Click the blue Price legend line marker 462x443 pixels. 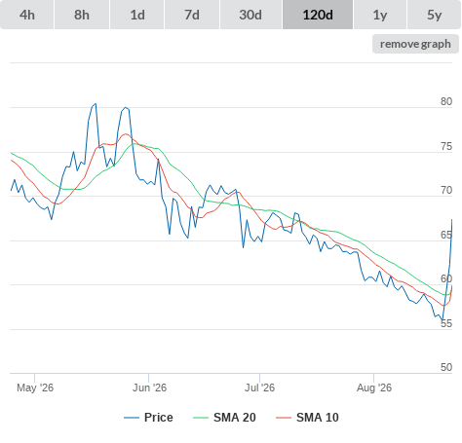click(x=132, y=418)
